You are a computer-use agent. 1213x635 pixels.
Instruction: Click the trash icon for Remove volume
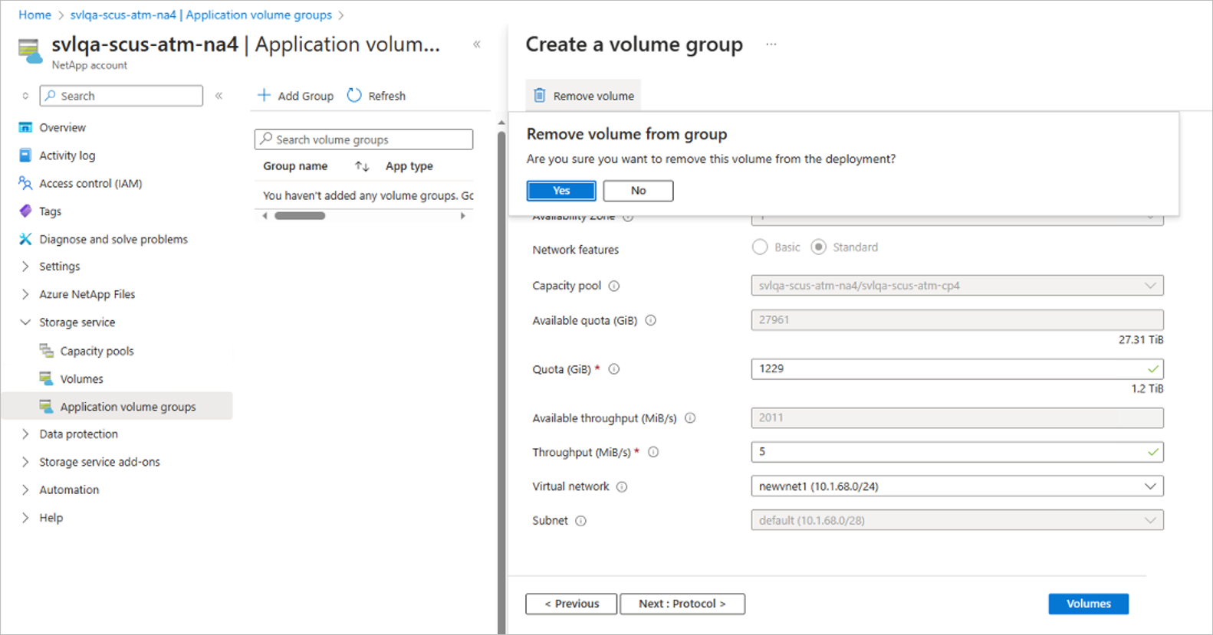(540, 95)
